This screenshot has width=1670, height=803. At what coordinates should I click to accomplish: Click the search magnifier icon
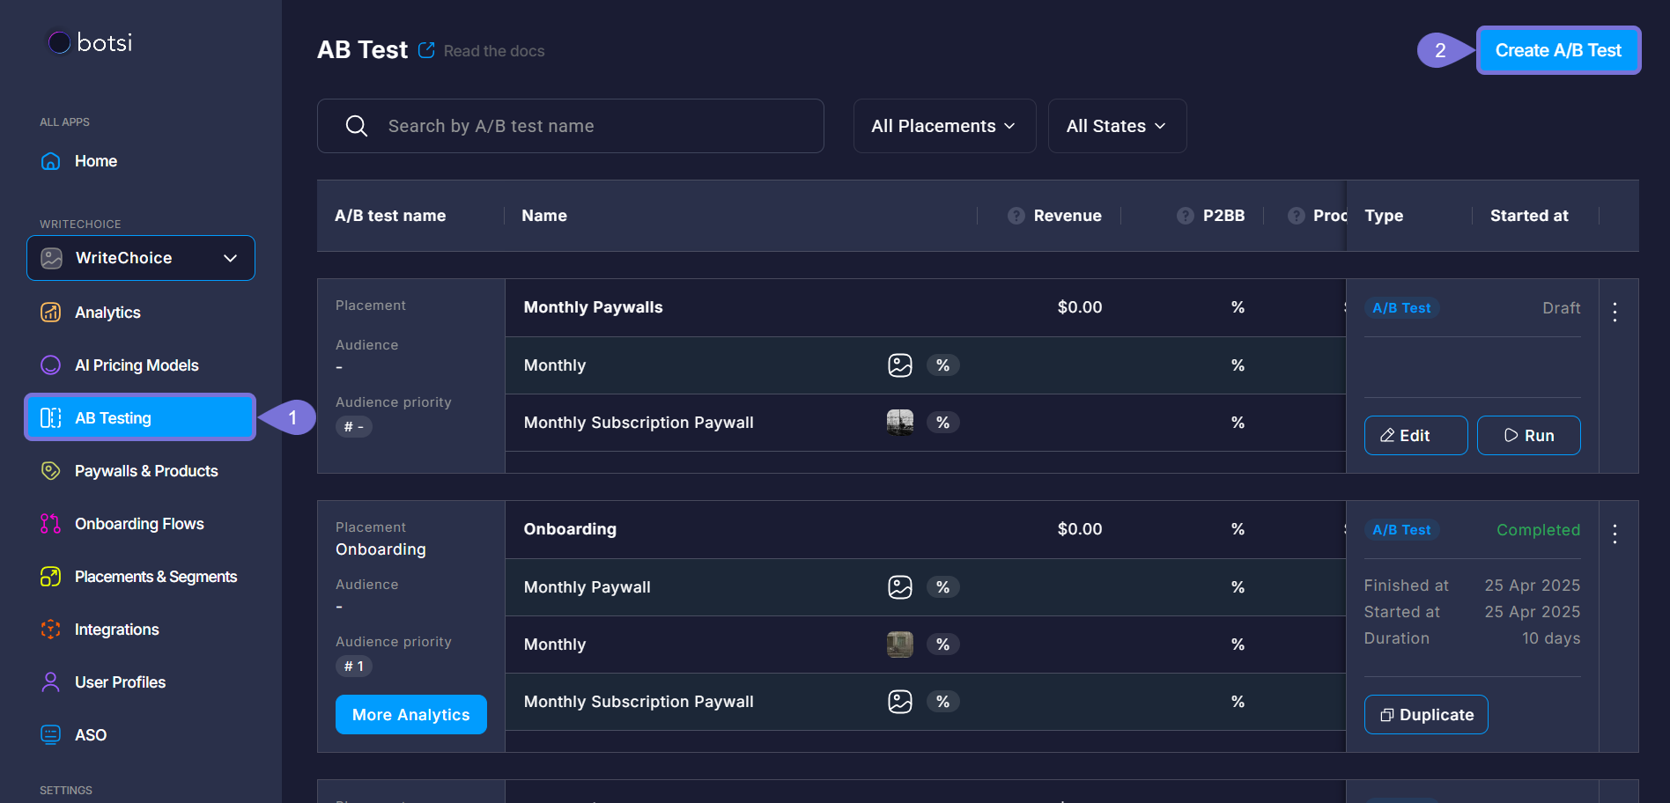[x=357, y=126]
